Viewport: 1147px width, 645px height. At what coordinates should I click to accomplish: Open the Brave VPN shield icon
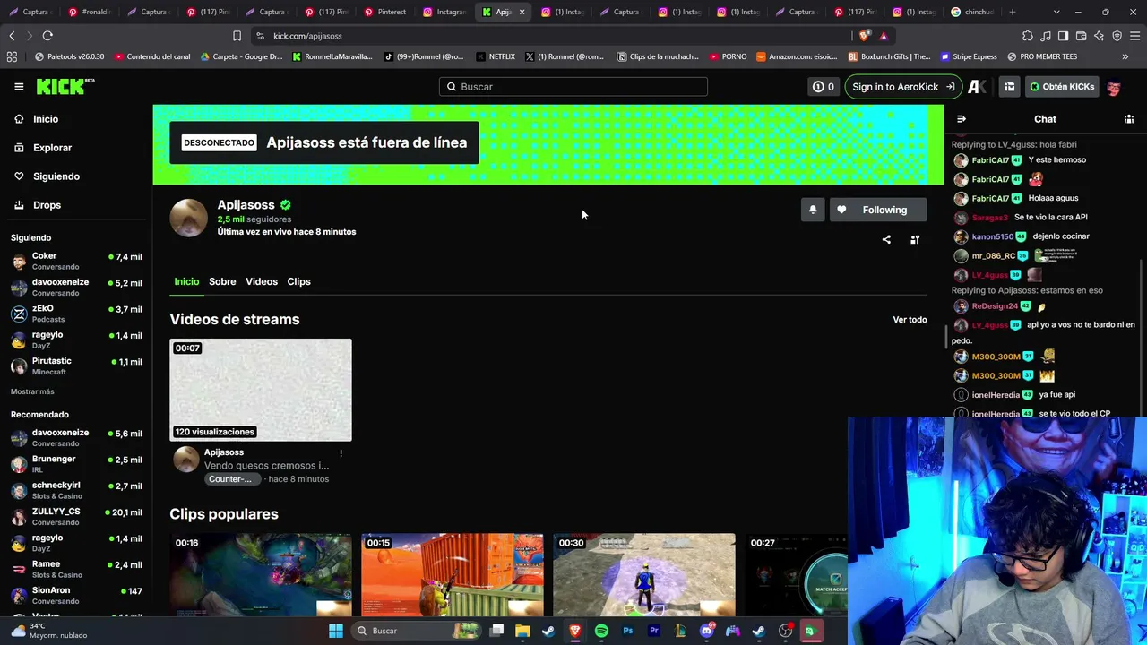1117,36
